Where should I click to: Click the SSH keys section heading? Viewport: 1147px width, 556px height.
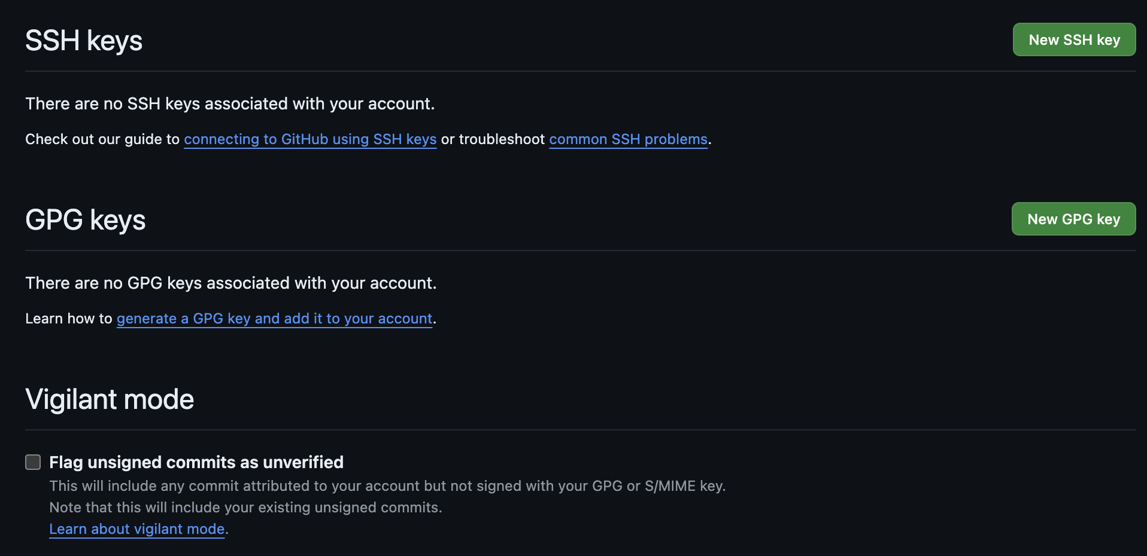(x=84, y=41)
